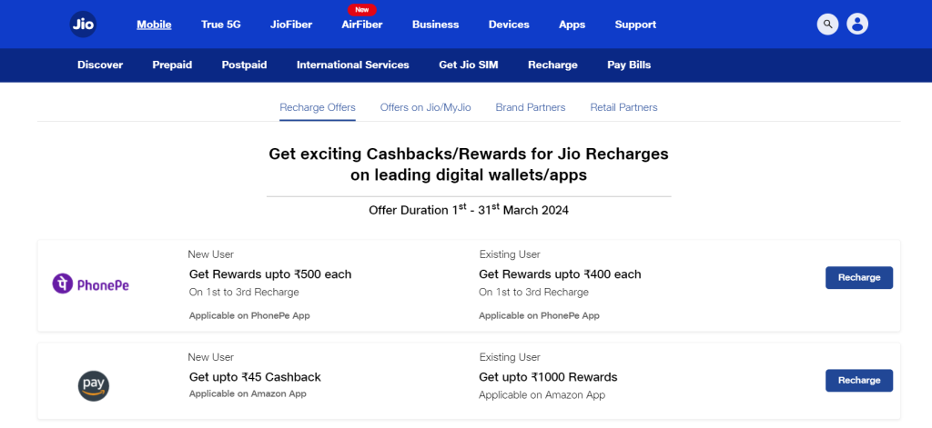
Task: Open the search magnifier icon
Action: click(827, 25)
